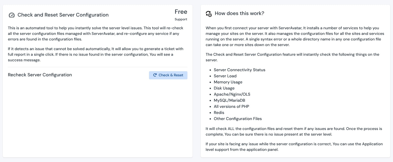Click the Support text under Free
Screen dimensions: 393x162
point(181,19)
